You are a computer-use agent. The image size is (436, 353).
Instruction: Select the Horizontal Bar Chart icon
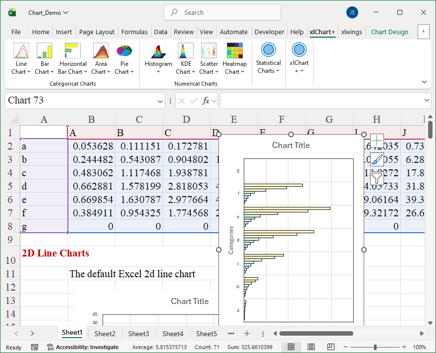73,51
